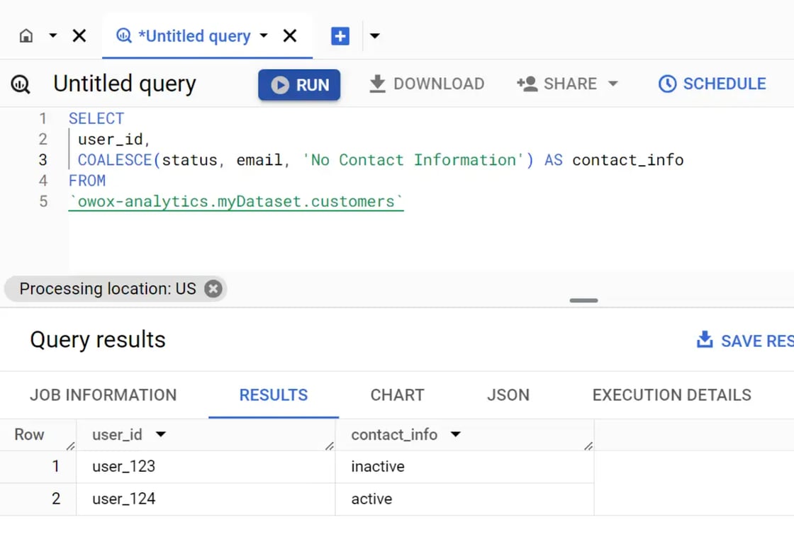
Task: Click the FROM keyword on line 4
Action: [87, 181]
